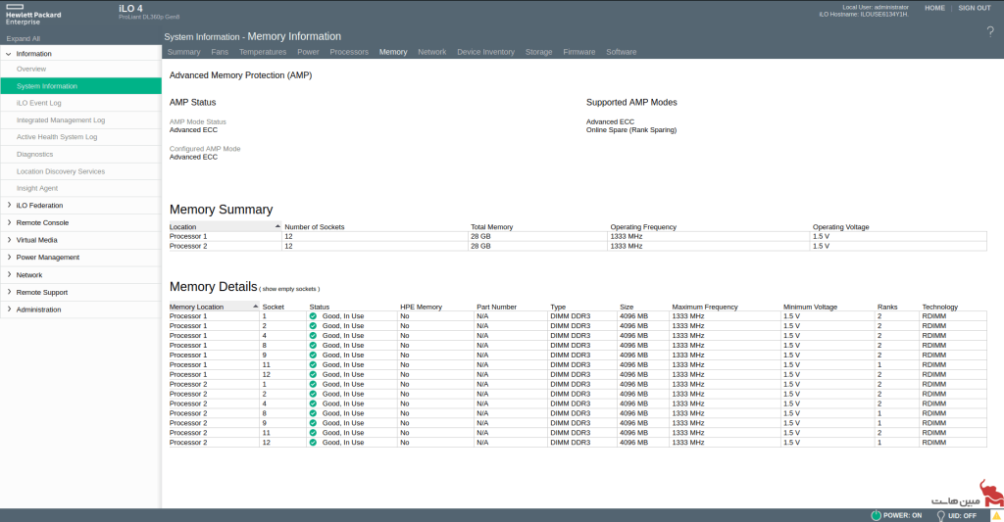The height and width of the screenshot is (522, 1004).
Task: Switch to the Device Inventory tab
Action: click(x=485, y=52)
